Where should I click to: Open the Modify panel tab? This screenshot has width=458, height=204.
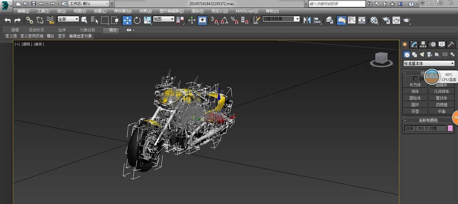pos(414,44)
